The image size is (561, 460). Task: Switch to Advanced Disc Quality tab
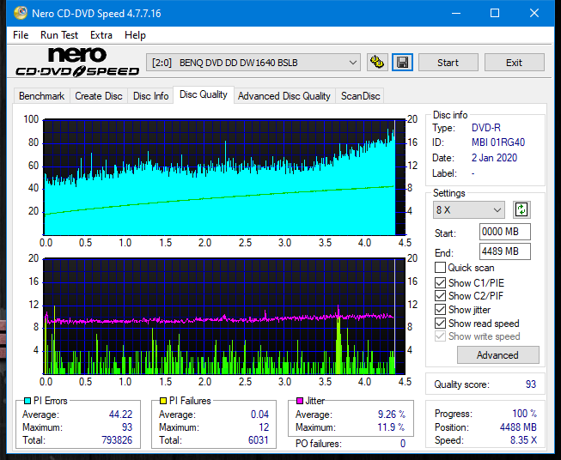[284, 96]
